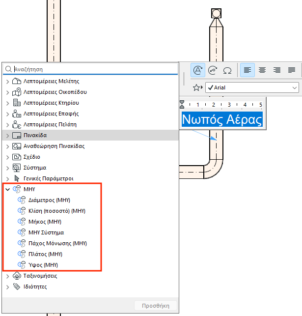302x316 pixels.
Task: Click the hourglass indent marker on the ruler
Action: pos(182,104)
